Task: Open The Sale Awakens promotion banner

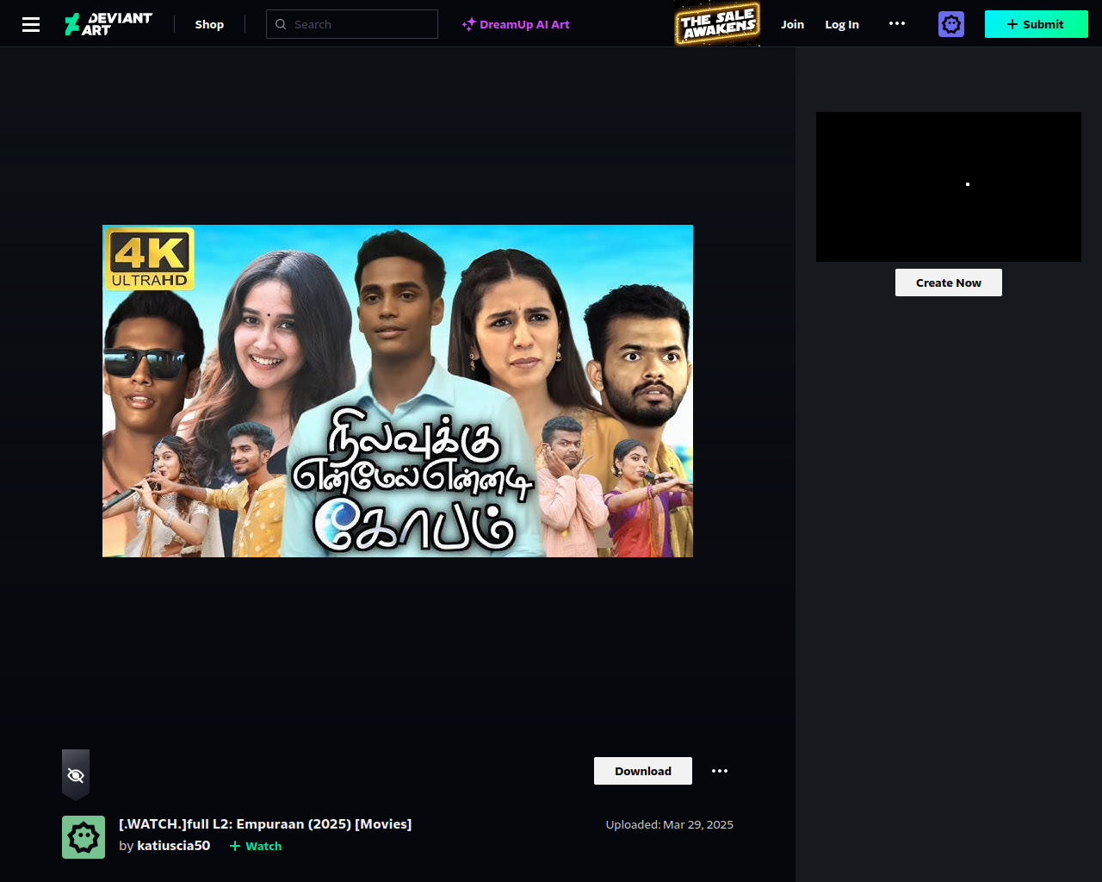Action: (x=717, y=25)
